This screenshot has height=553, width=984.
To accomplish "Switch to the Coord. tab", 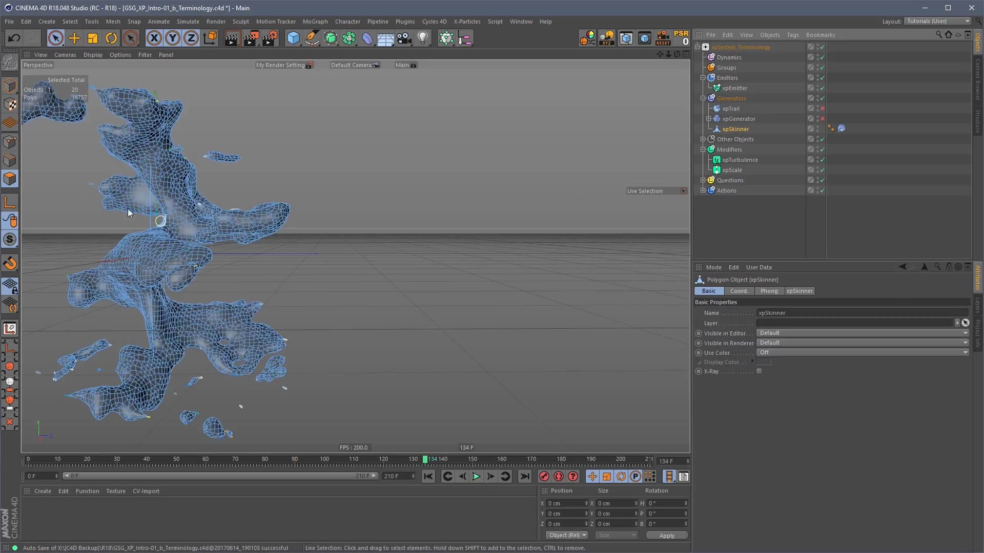I will coord(739,291).
